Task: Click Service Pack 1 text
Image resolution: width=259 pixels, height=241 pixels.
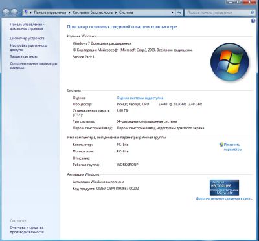Action: click(84, 57)
